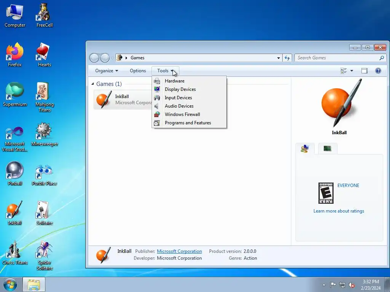Viewport: 390px width, 292px height.
Task: Maximize the Games window
Action: coord(368,47)
